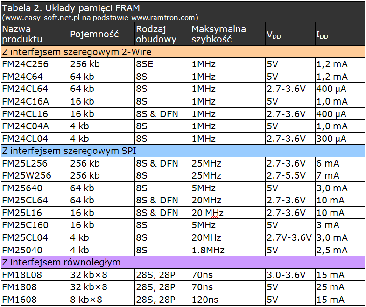
Task: Select the FM24C256 product name cell
Action: coord(35,64)
